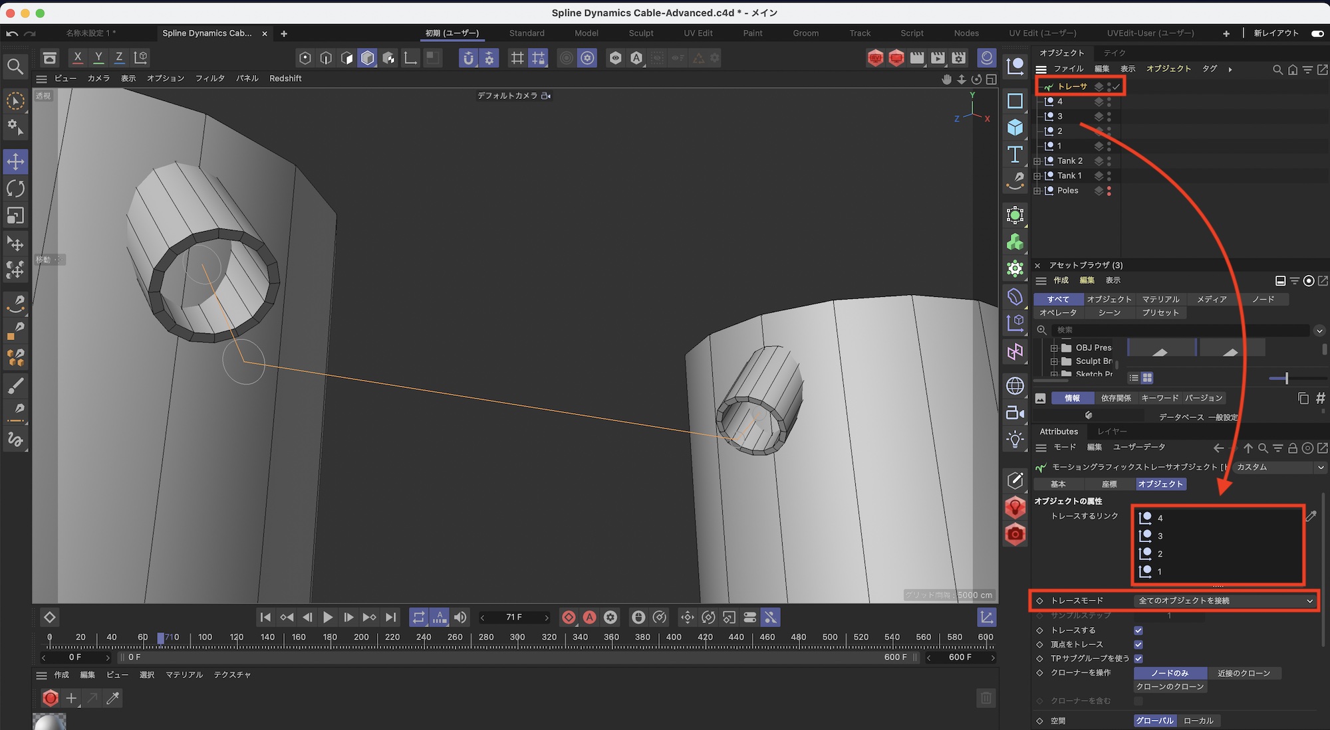
Task: Switch to the 座標 attributes tab
Action: 1109,484
